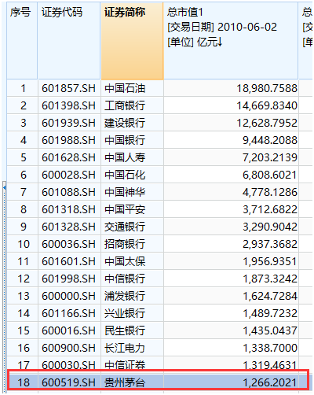Select cell 601166.SH
This screenshot has height=395, width=314.
point(69,313)
